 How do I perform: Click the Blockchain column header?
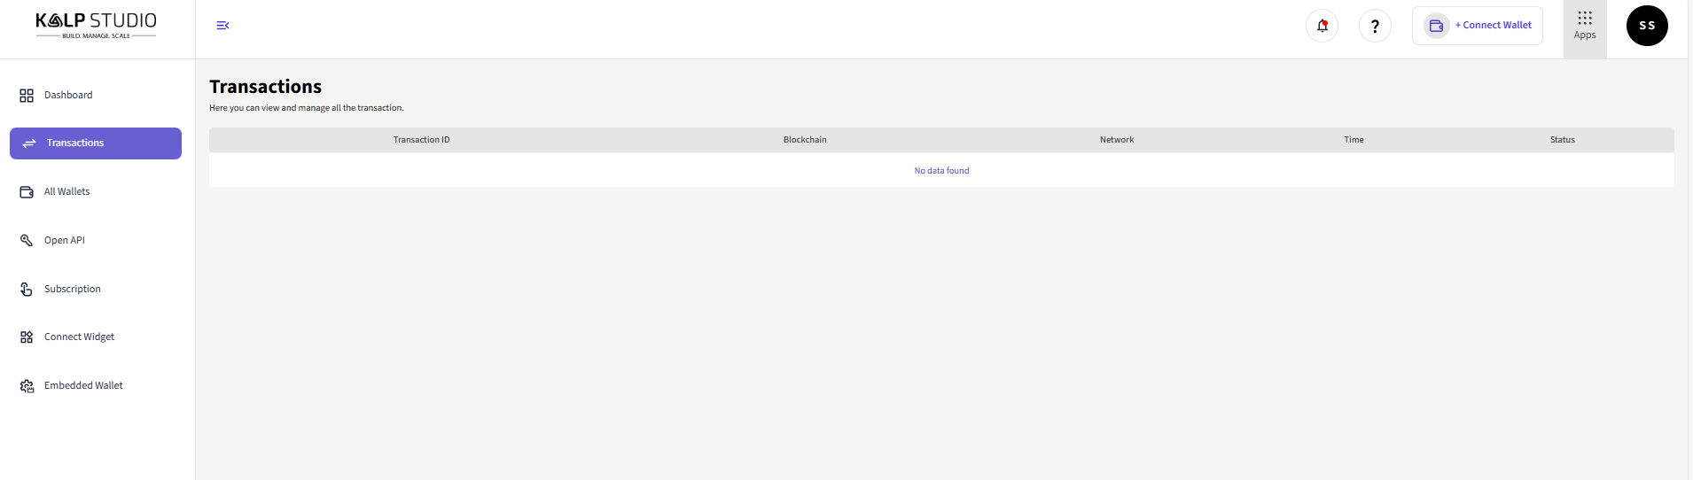[x=805, y=140]
